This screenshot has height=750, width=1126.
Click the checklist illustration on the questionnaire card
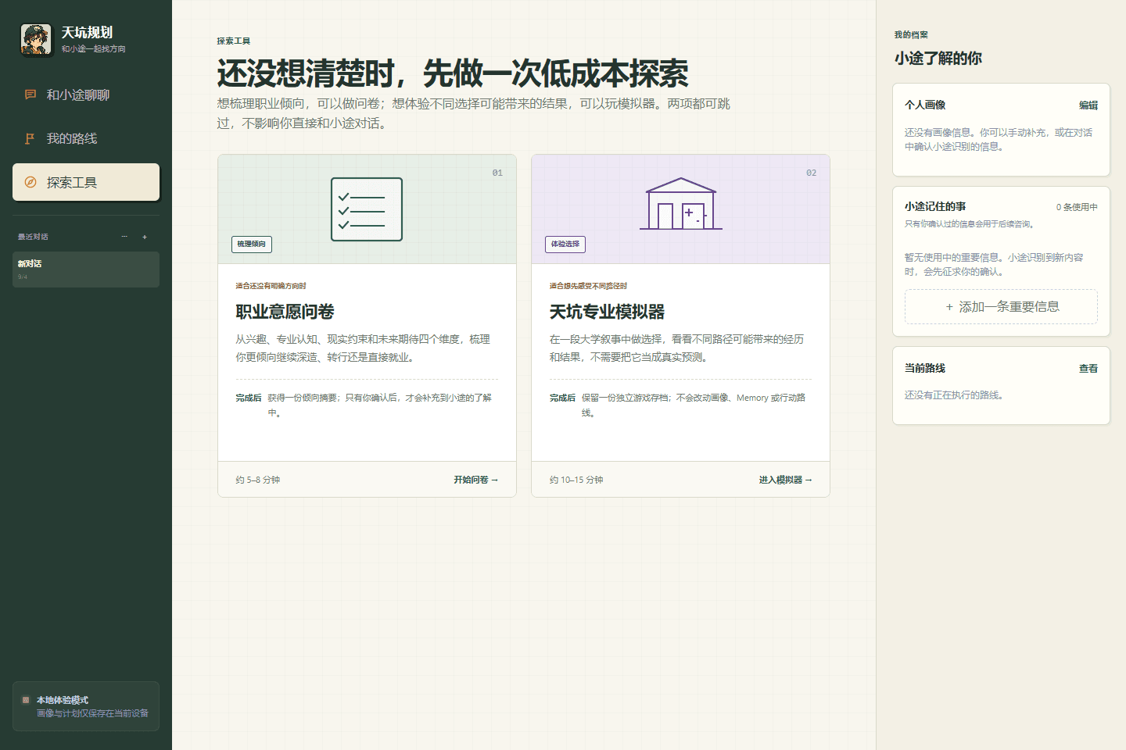(x=367, y=209)
